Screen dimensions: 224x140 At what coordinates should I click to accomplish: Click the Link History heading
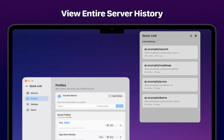tap(149, 41)
